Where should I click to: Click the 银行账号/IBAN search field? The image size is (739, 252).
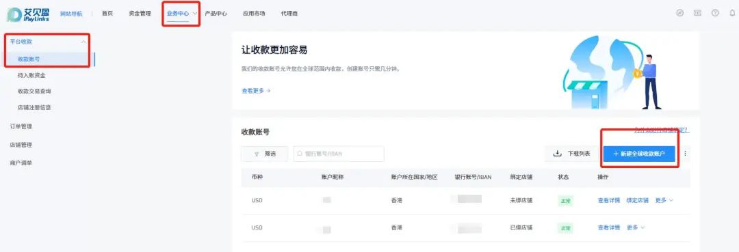click(339, 154)
